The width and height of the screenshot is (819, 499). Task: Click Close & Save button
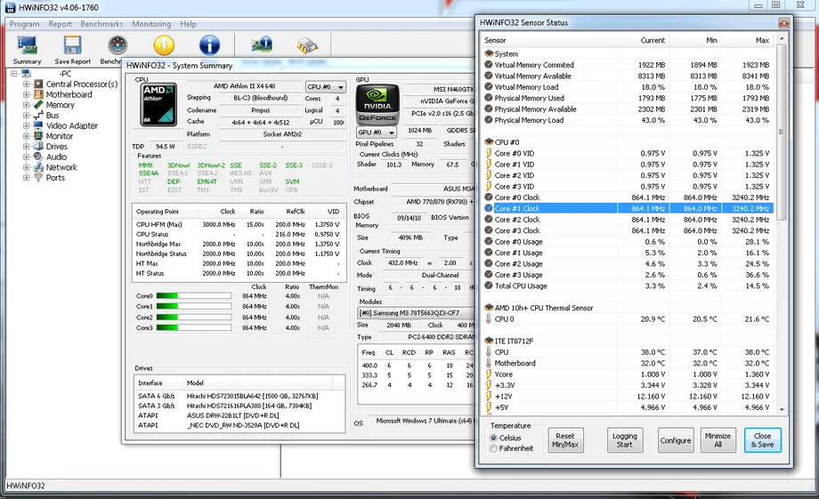763,440
